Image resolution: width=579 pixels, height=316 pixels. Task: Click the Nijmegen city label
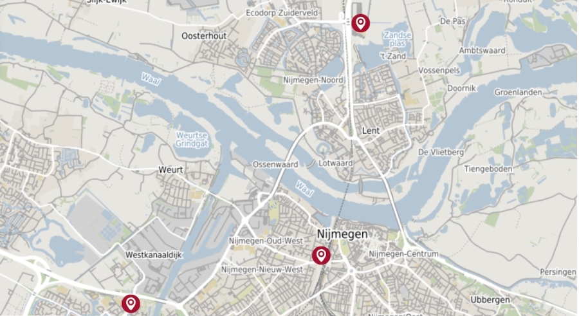342,234
